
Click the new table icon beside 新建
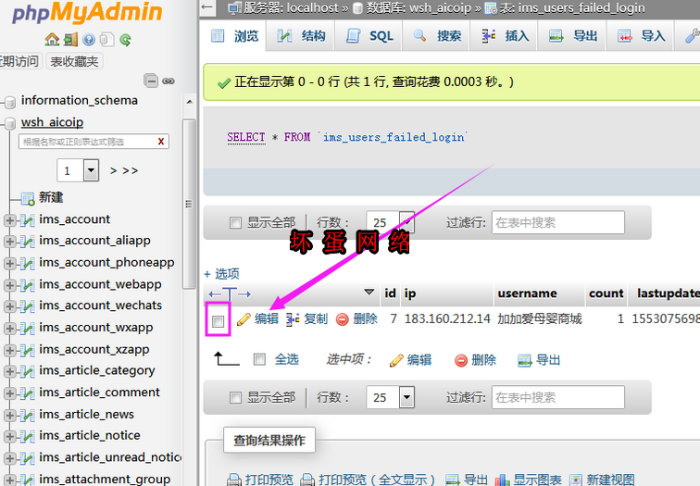[x=28, y=199]
